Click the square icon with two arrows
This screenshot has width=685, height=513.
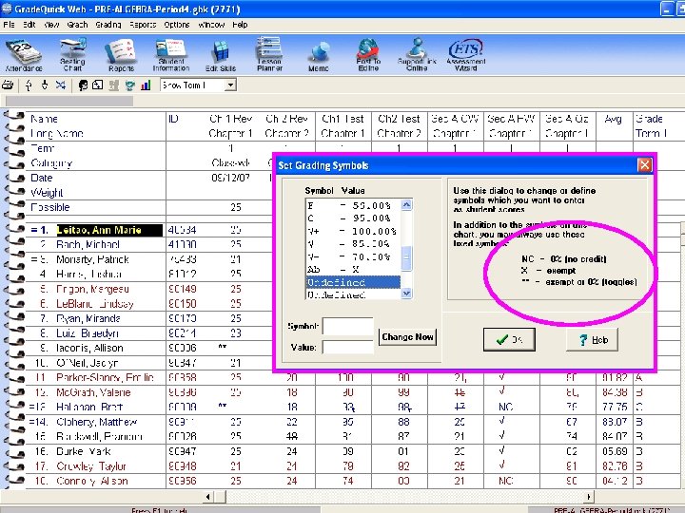pos(98,85)
